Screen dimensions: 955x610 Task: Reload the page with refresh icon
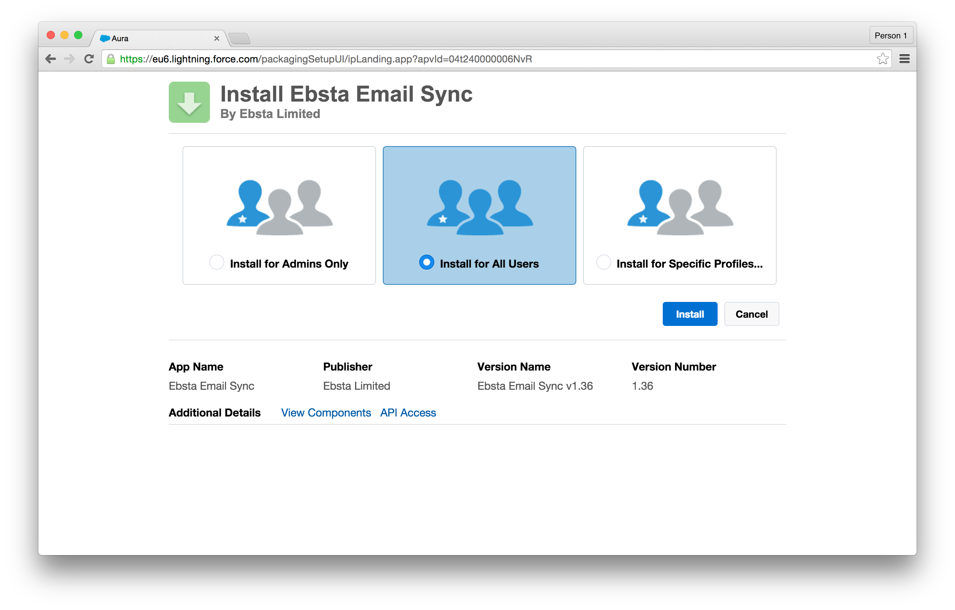click(x=89, y=59)
